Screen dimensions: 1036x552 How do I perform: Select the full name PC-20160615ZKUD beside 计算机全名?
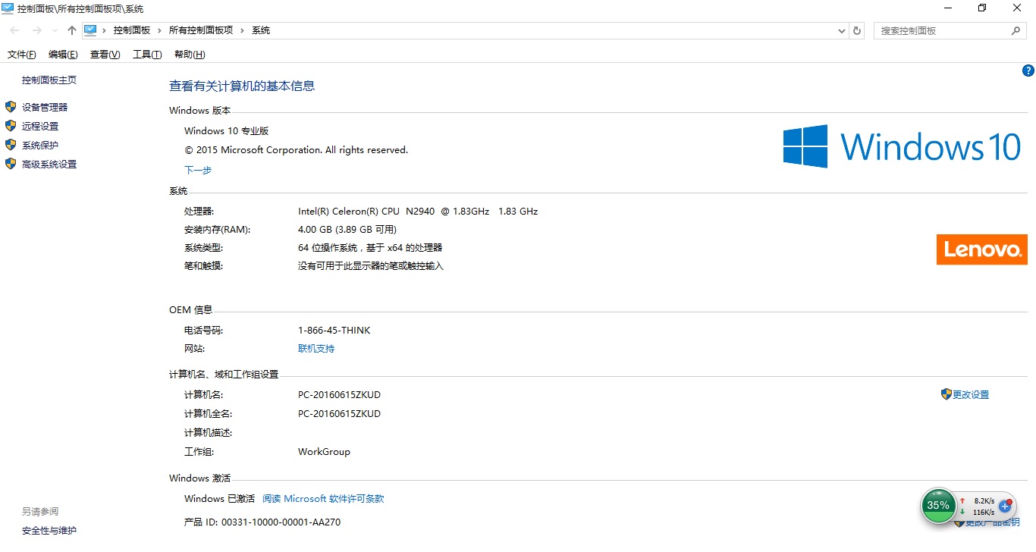point(339,414)
